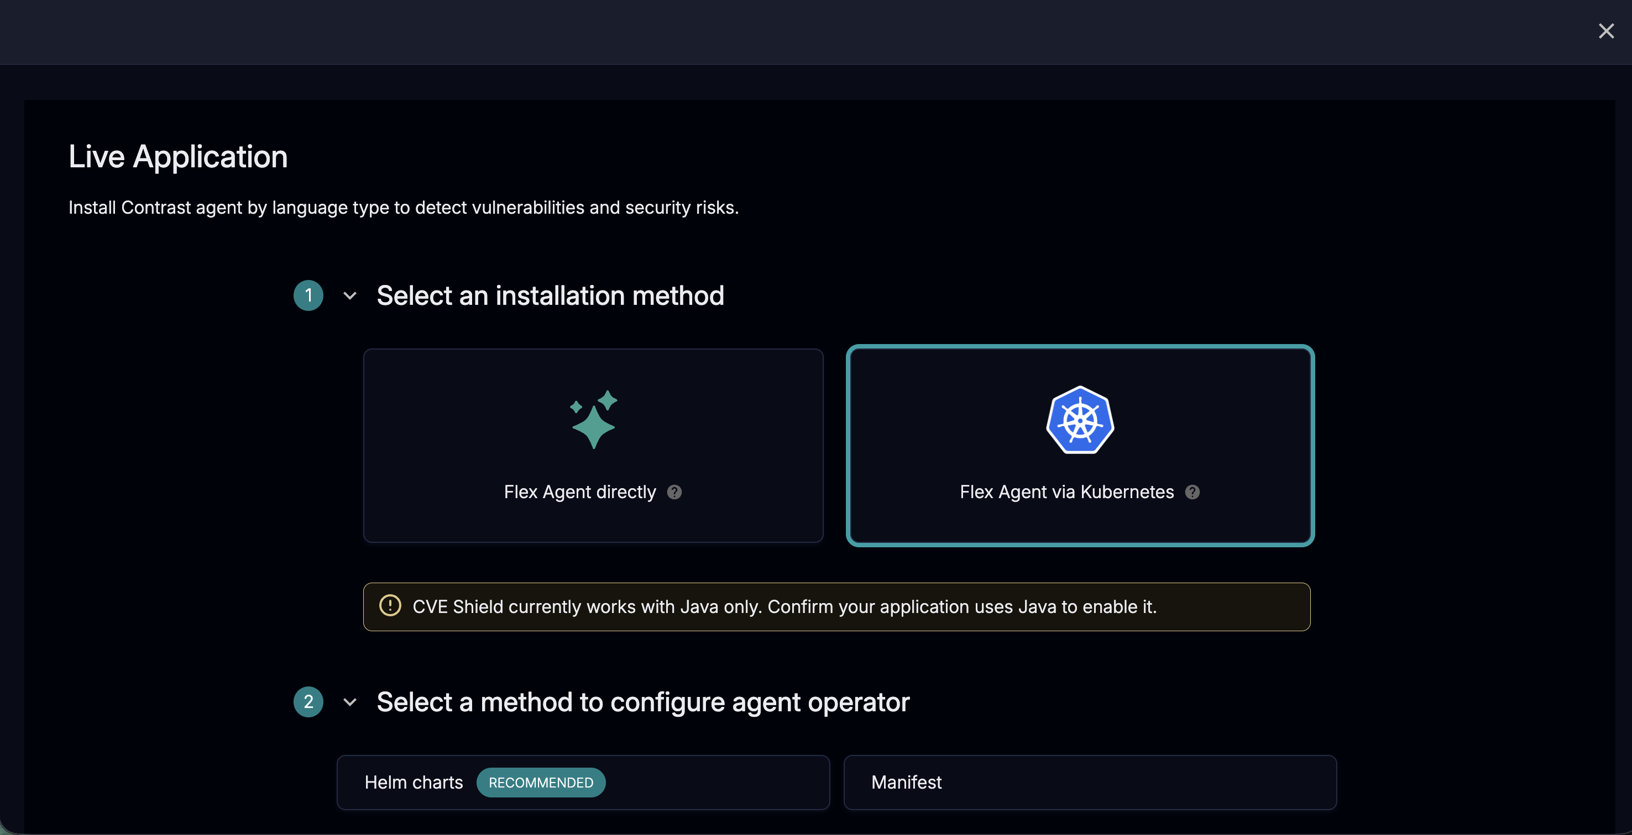
Task: Open help tooltip for Flex Agent directly
Action: coord(674,492)
